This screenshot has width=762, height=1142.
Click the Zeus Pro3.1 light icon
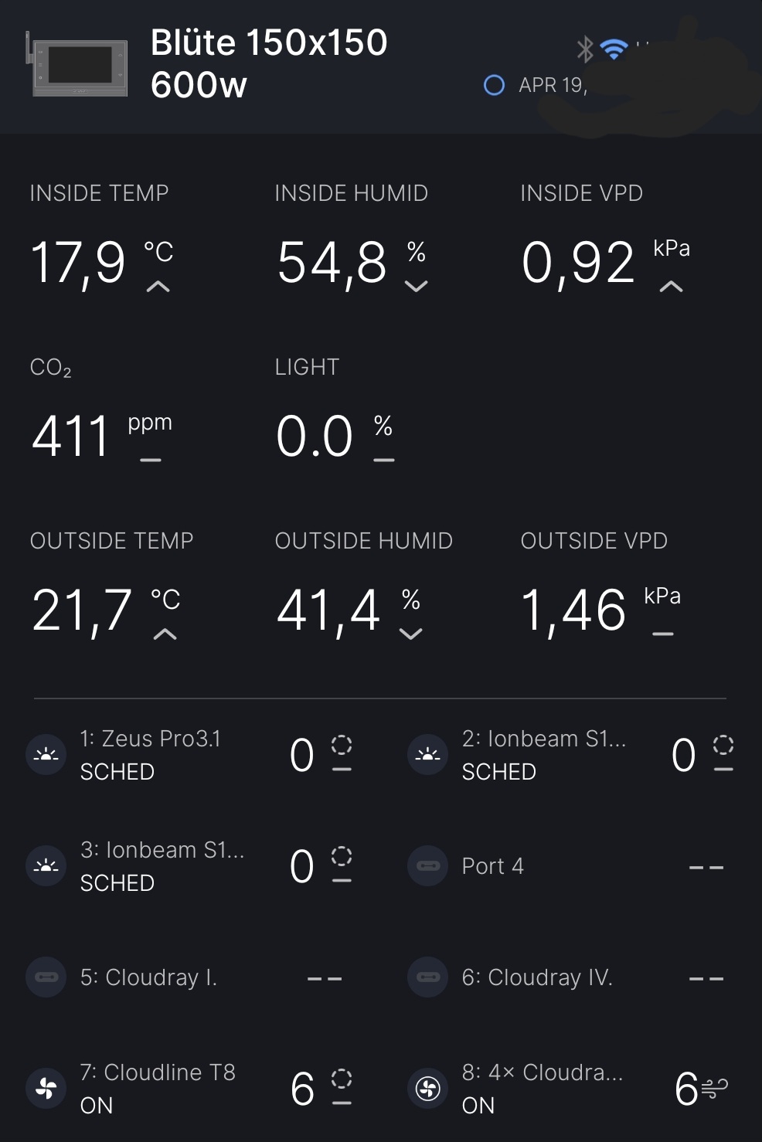[46, 755]
